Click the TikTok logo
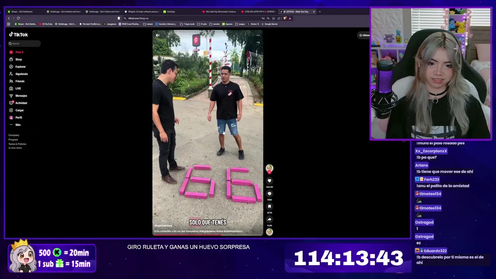Image resolution: width=496 pixels, height=279 pixels. click(19, 34)
